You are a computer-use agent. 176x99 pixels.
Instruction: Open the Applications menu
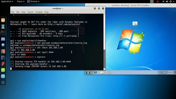pyautogui.click(x=7, y=1)
